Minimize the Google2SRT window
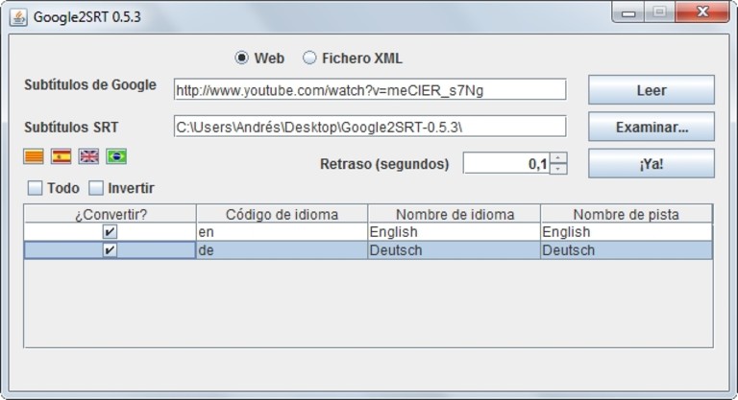738x400 pixels. pyautogui.click(x=628, y=12)
